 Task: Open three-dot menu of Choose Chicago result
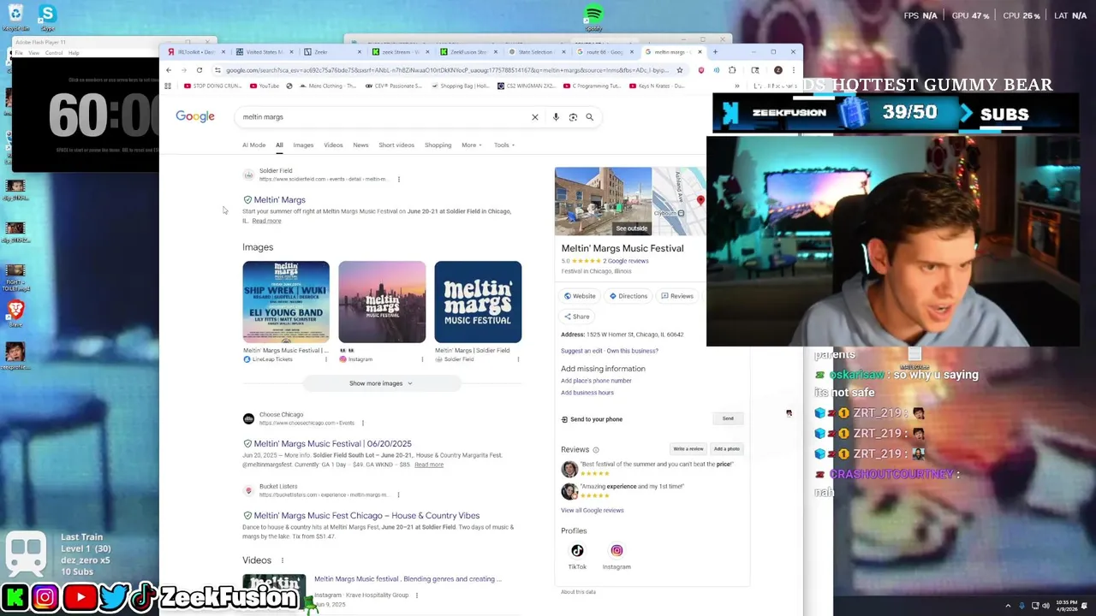(362, 423)
